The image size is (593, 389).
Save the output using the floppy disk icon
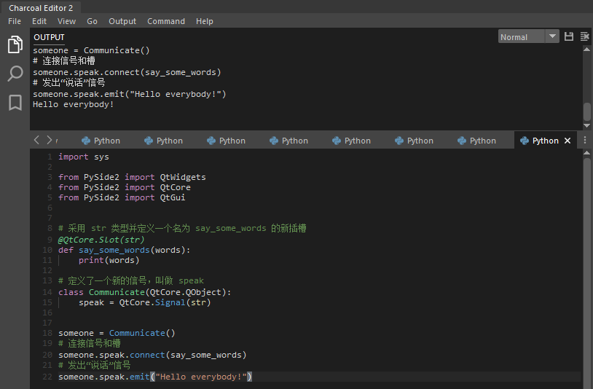(x=569, y=36)
